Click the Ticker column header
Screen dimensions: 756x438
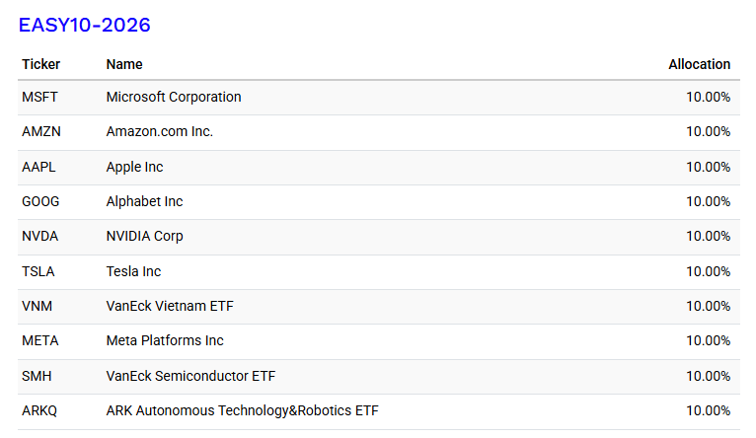pyautogui.click(x=40, y=64)
